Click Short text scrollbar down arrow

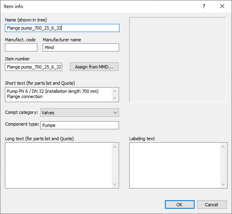[115, 98]
